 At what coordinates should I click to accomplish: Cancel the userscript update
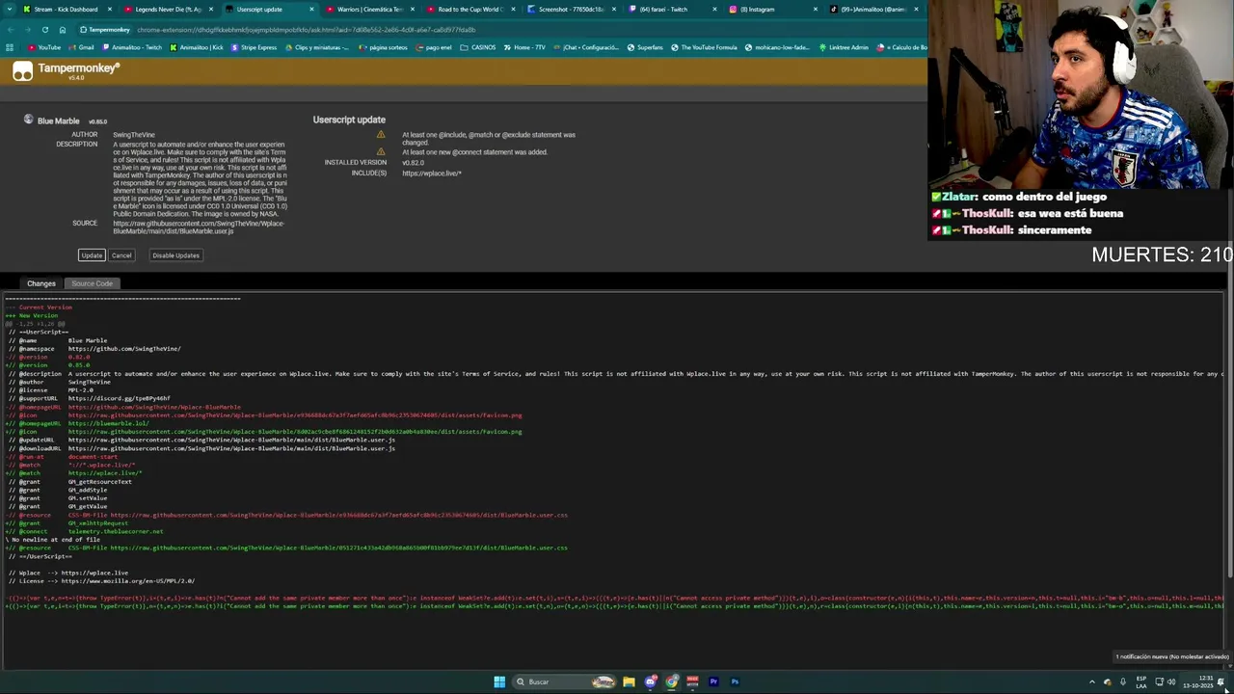[x=121, y=255]
